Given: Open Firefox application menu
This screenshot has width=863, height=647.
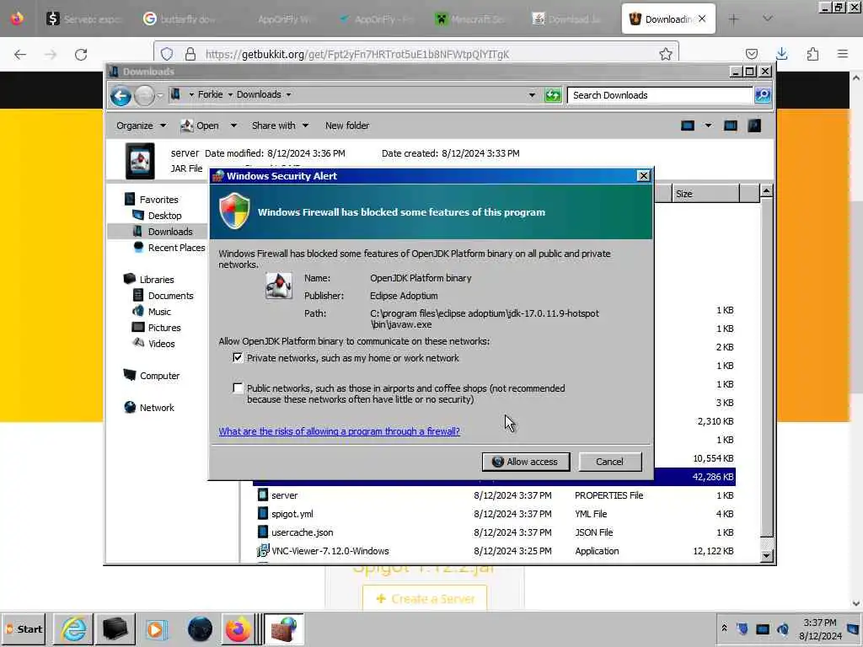Looking at the screenshot, I should 843,54.
